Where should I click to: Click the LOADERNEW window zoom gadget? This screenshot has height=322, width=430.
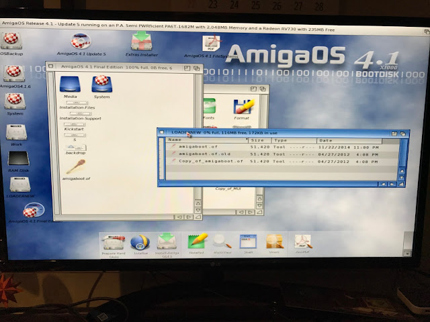(394, 133)
